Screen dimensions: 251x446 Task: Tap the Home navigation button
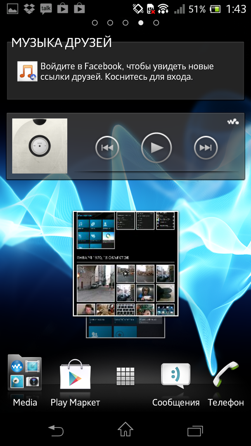tap(125, 429)
